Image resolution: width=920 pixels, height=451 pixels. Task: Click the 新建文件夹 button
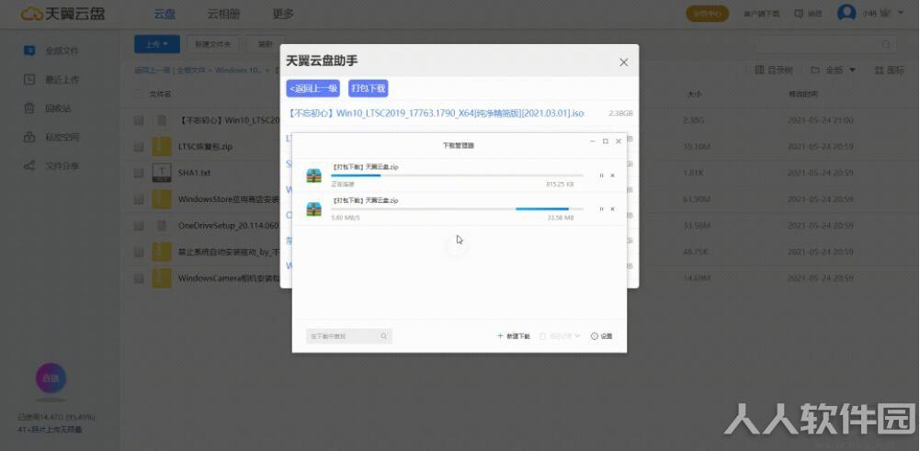(x=213, y=44)
